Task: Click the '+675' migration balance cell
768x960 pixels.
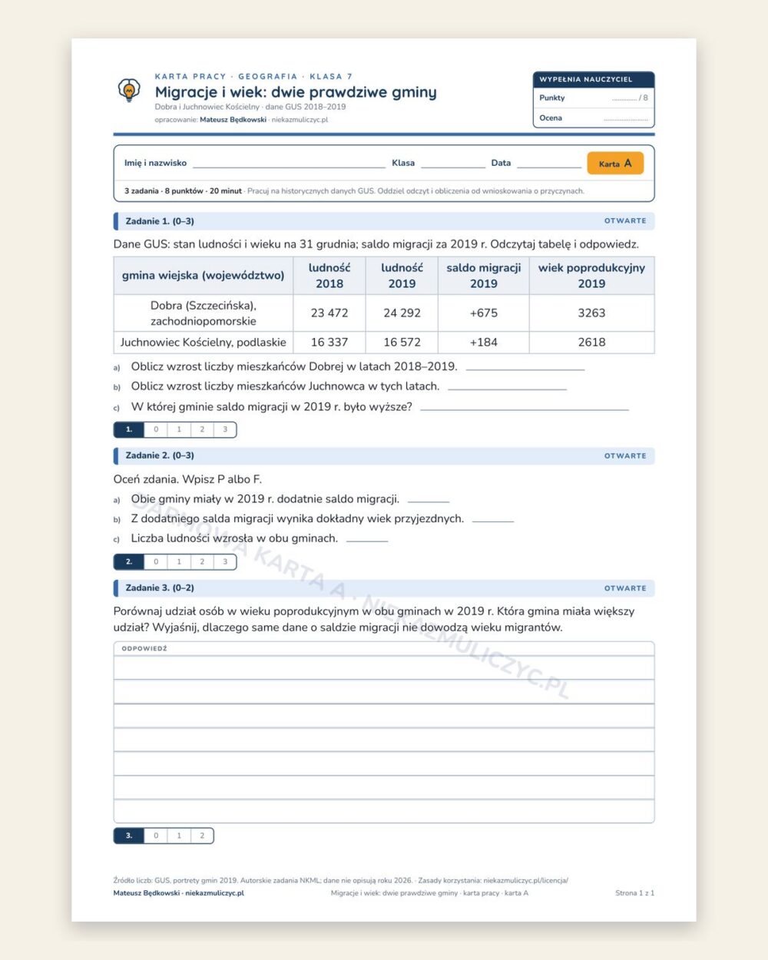Action: 484,313
